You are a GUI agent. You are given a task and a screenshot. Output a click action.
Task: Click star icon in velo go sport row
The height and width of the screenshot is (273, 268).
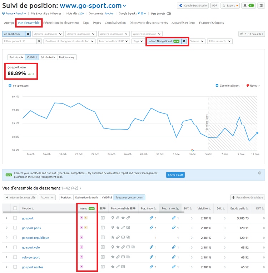pyautogui.click(x=113, y=257)
